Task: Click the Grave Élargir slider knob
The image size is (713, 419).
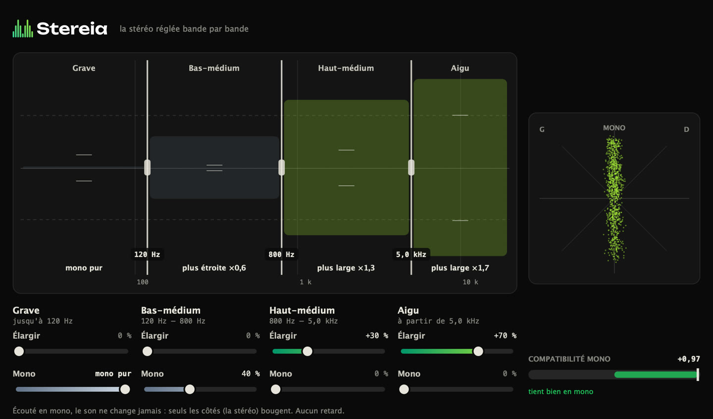Action: [19, 351]
